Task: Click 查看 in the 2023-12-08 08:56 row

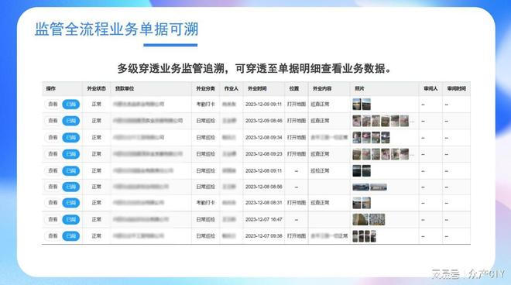Action: pyautogui.click(x=53, y=187)
